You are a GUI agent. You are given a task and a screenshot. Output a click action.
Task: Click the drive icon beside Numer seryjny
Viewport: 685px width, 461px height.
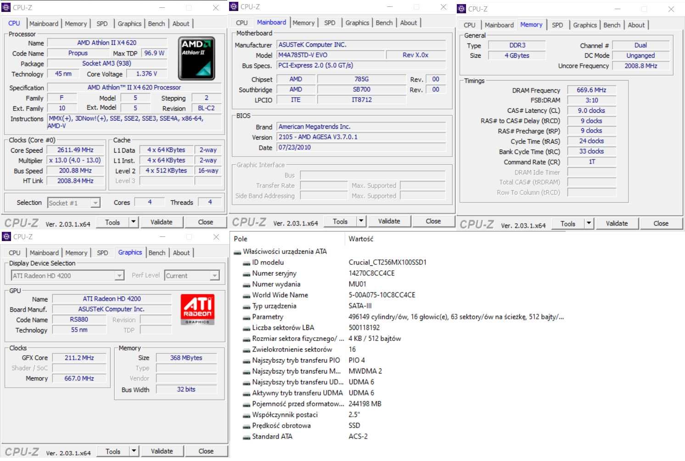247,274
